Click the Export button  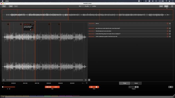(166, 6)
